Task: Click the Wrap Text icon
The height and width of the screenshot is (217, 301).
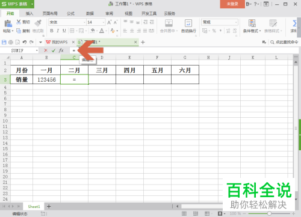Action: pyautogui.click(x=188, y=23)
